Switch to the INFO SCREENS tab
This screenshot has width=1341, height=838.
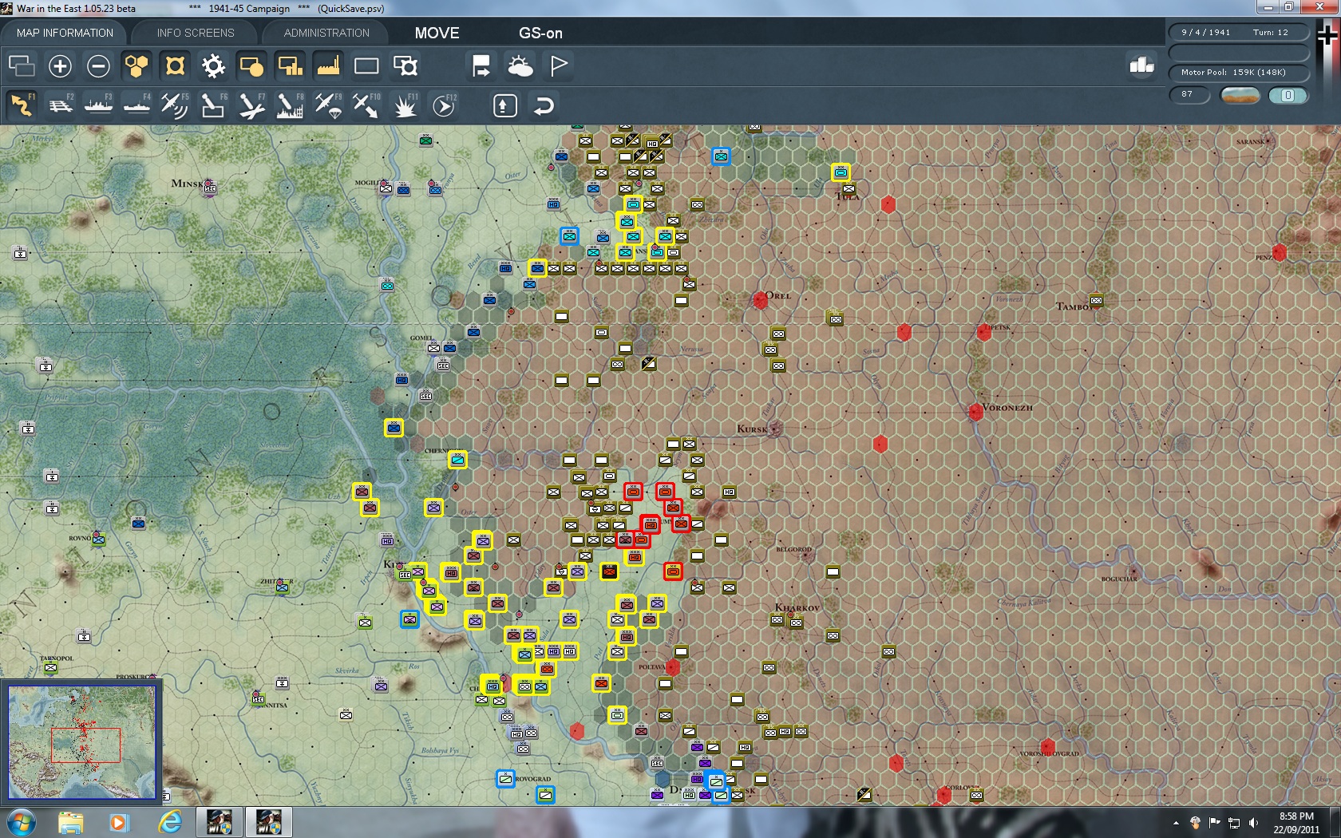tap(196, 33)
